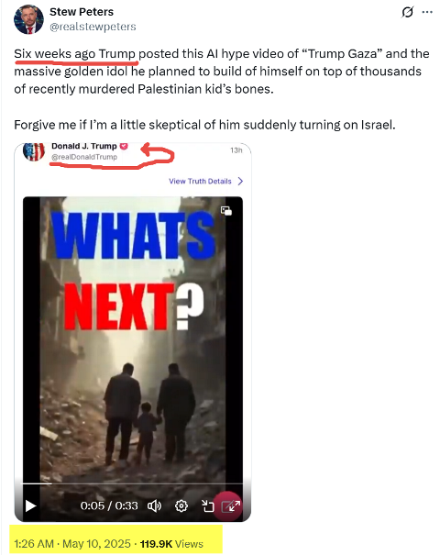
Task: Play the embedded video
Action: point(31,505)
